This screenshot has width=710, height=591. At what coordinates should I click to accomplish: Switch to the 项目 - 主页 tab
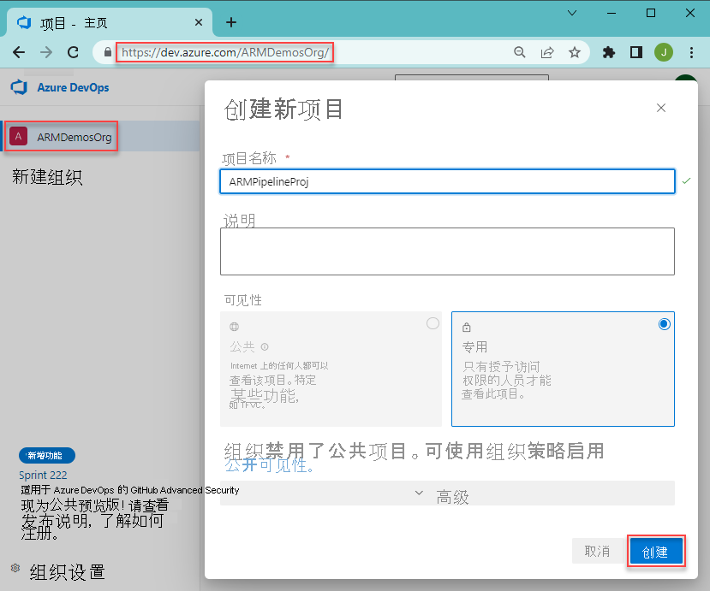86,22
